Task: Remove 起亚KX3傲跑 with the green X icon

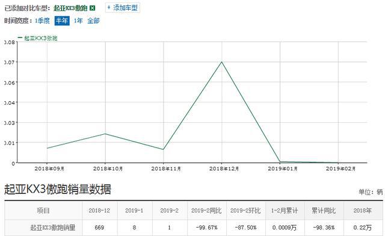Action: coord(92,8)
